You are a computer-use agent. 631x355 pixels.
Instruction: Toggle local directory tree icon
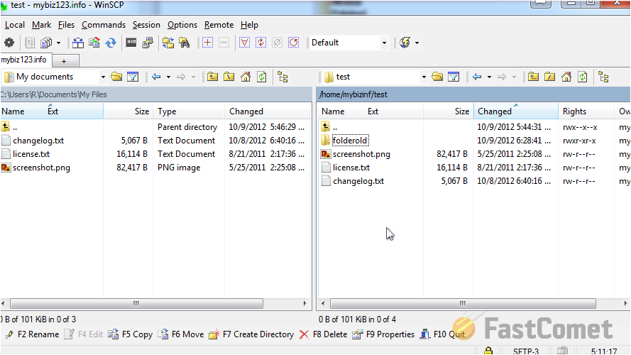[x=283, y=77]
